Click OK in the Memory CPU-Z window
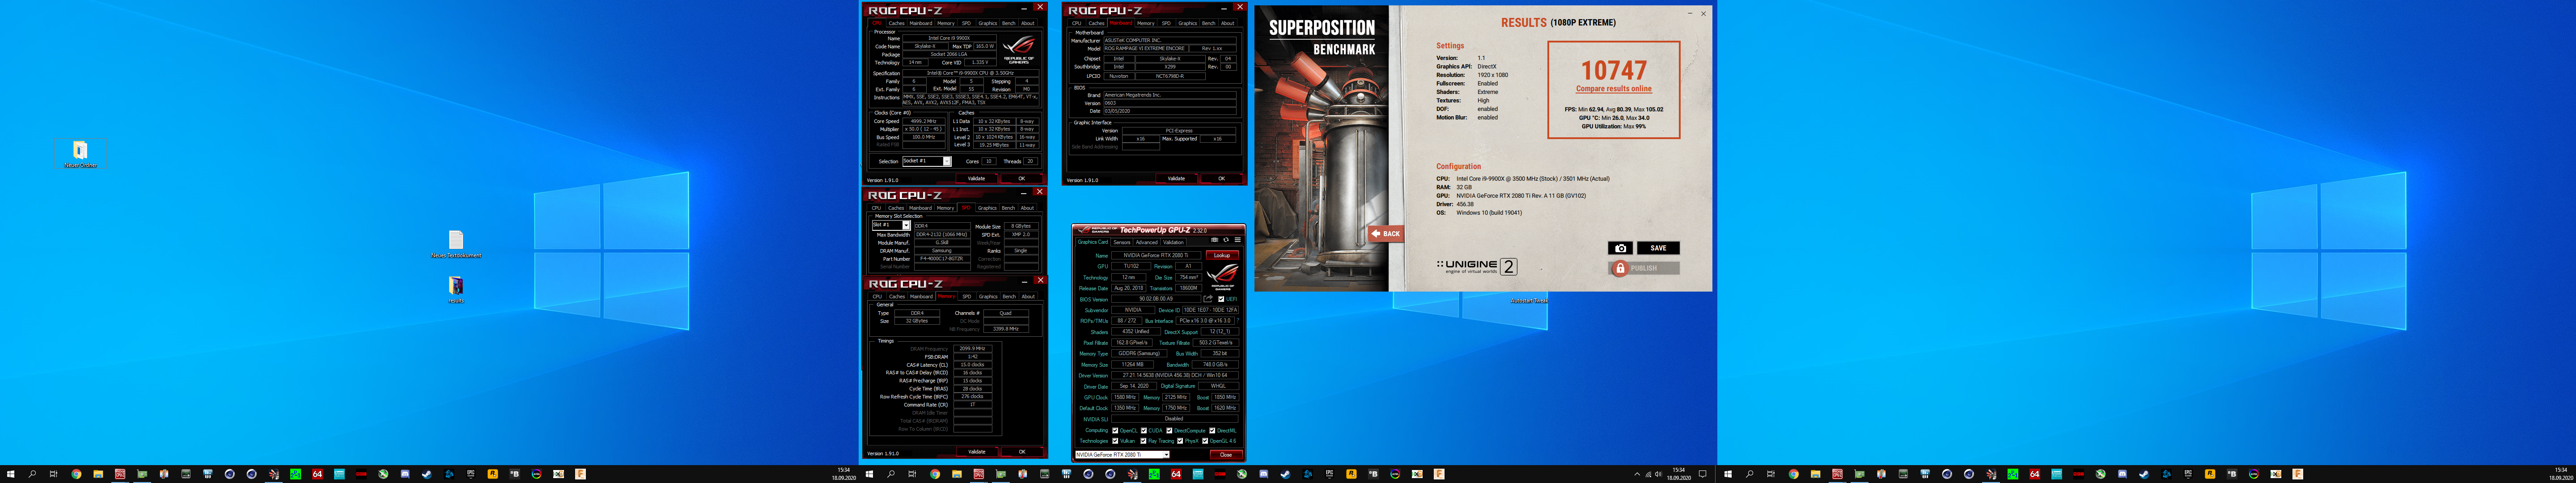Image resolution: width=2576 pixels, height=483 pixels. click(x=1021, y=452)
